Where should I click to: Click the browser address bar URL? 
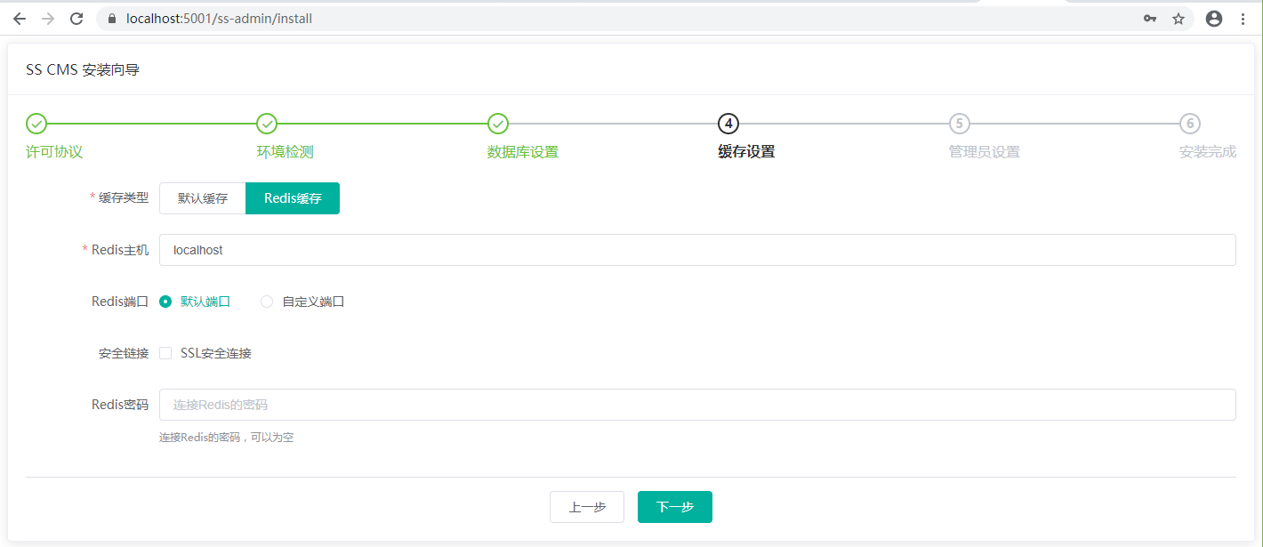pos(219,19)
